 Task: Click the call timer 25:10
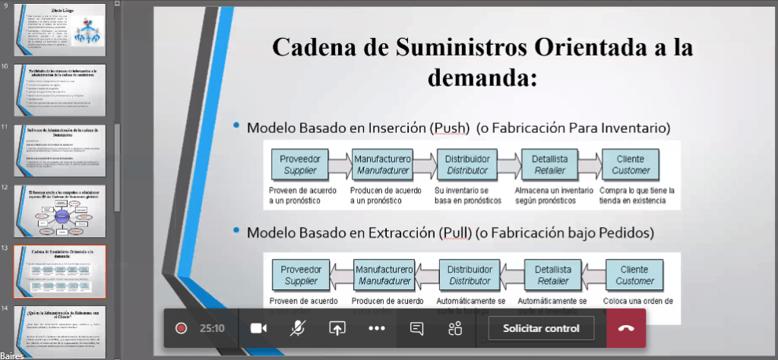point(212,328)
